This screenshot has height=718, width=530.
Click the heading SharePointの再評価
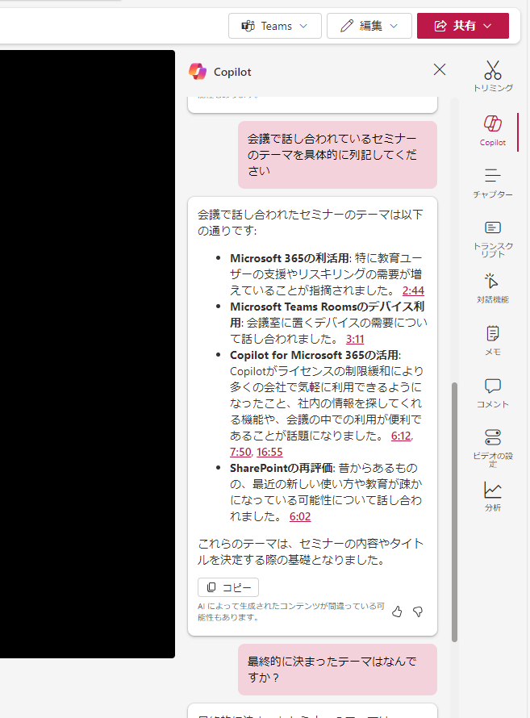282,468
